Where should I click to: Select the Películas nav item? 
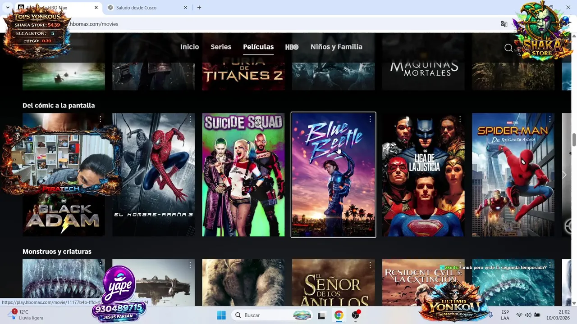point(258,47)
